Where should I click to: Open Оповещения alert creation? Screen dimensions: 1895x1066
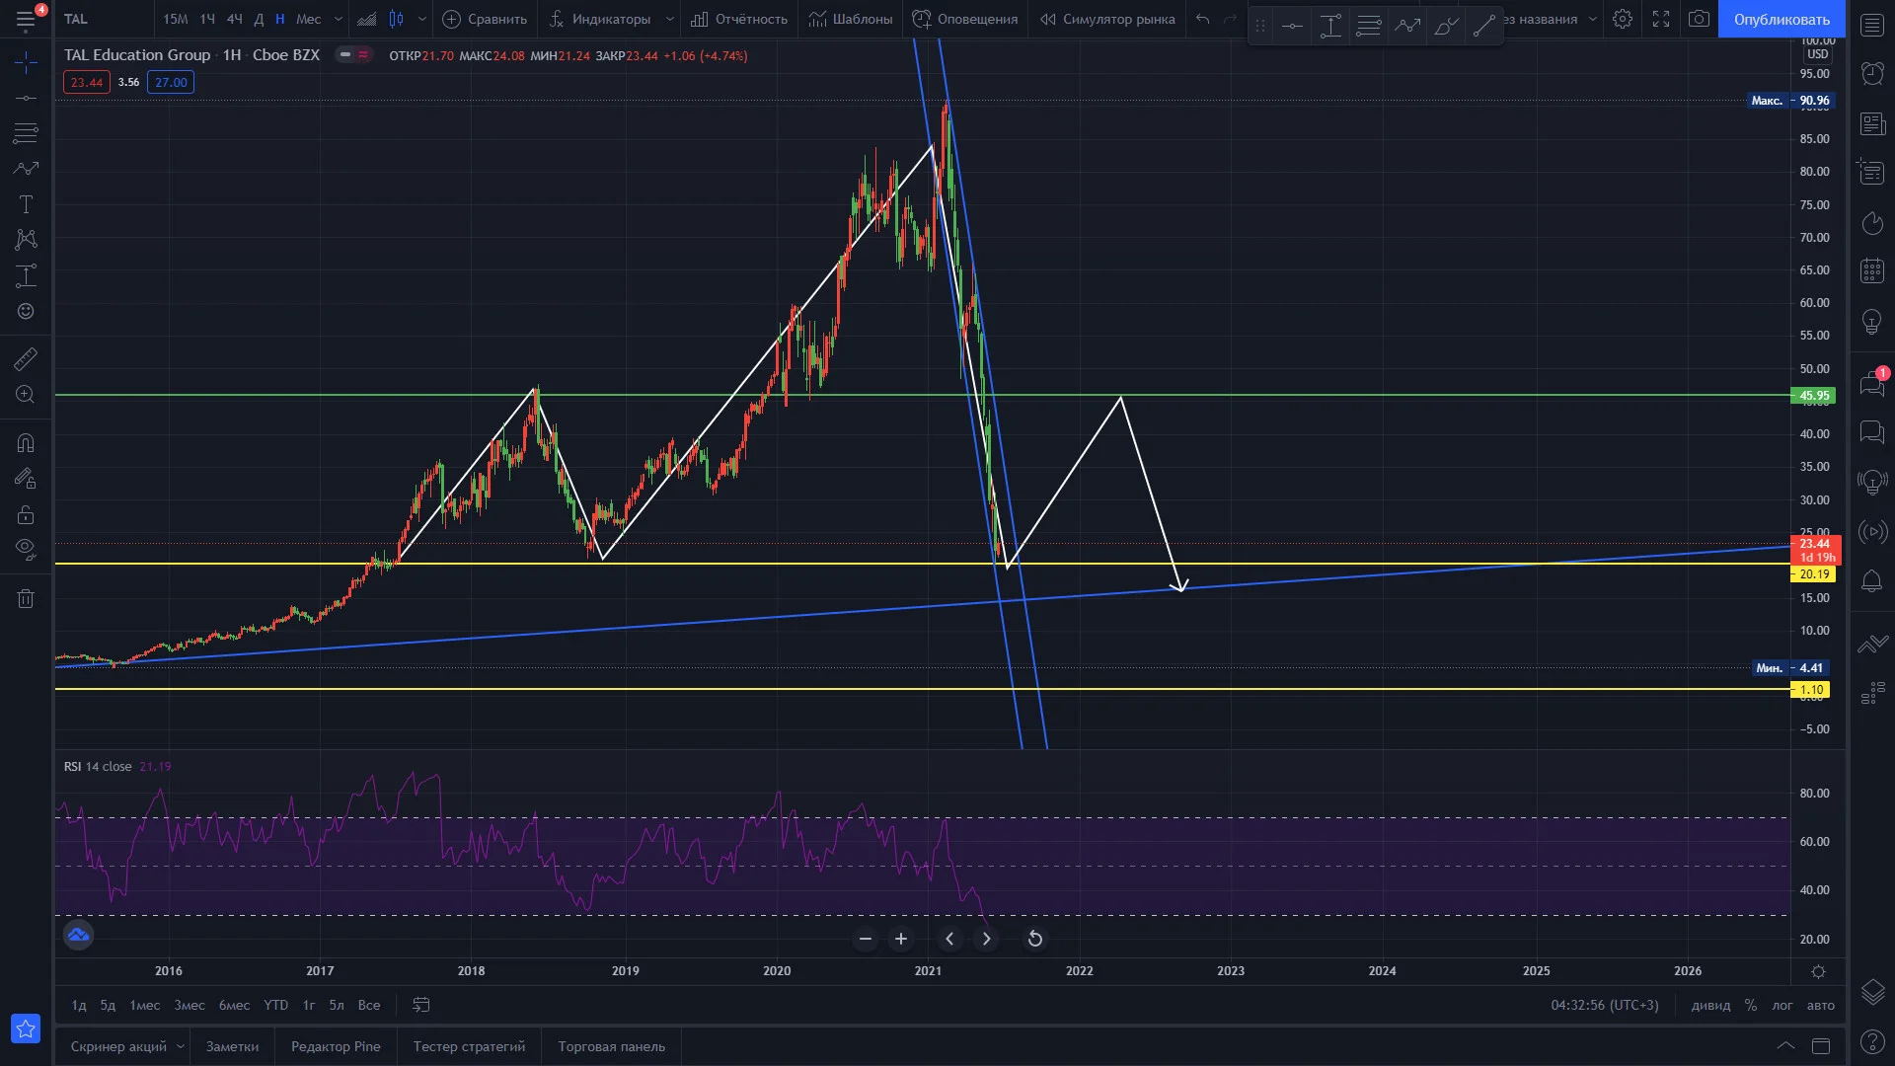965,19
